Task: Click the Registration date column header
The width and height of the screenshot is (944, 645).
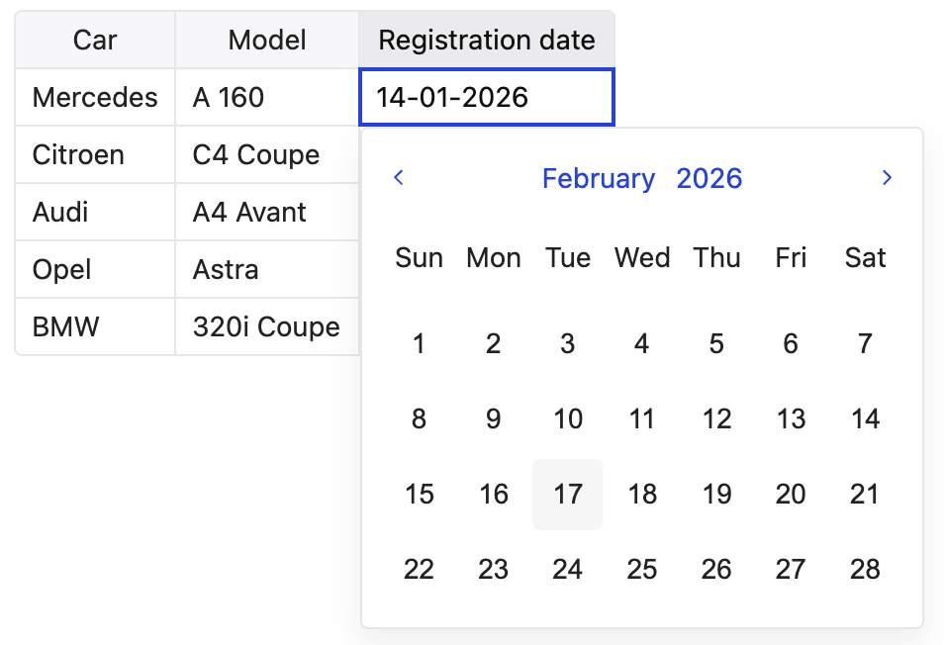Action: pos(486,41)
